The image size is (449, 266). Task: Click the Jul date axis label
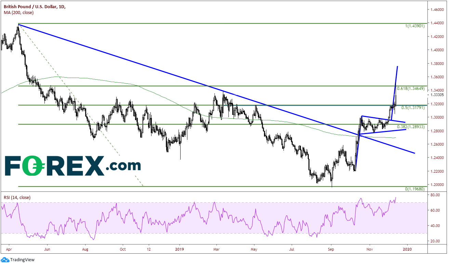(x=292, y=249)
